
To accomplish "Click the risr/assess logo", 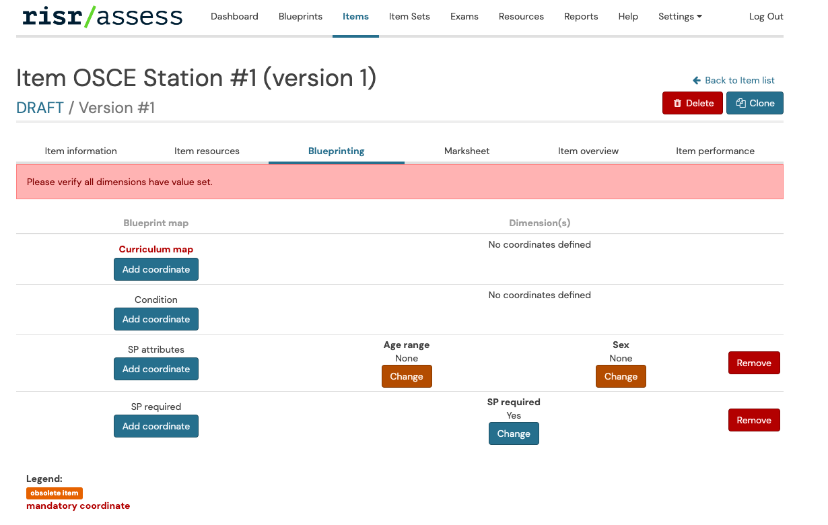I will point(101,16).
